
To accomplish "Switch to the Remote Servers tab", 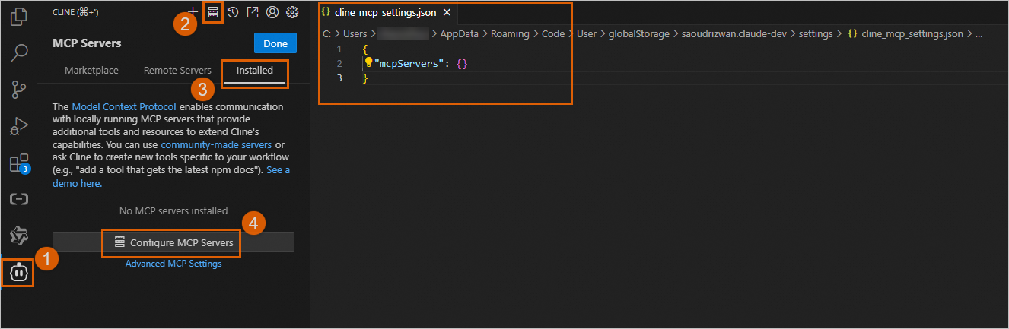I will 177,70.
